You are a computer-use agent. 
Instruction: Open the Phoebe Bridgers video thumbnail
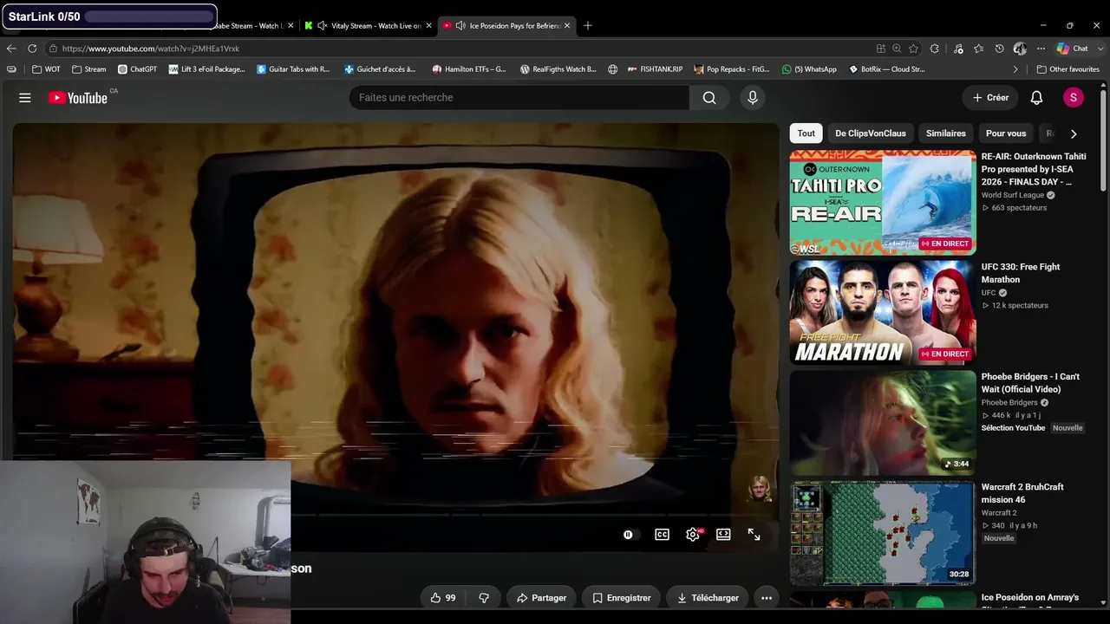883,423
